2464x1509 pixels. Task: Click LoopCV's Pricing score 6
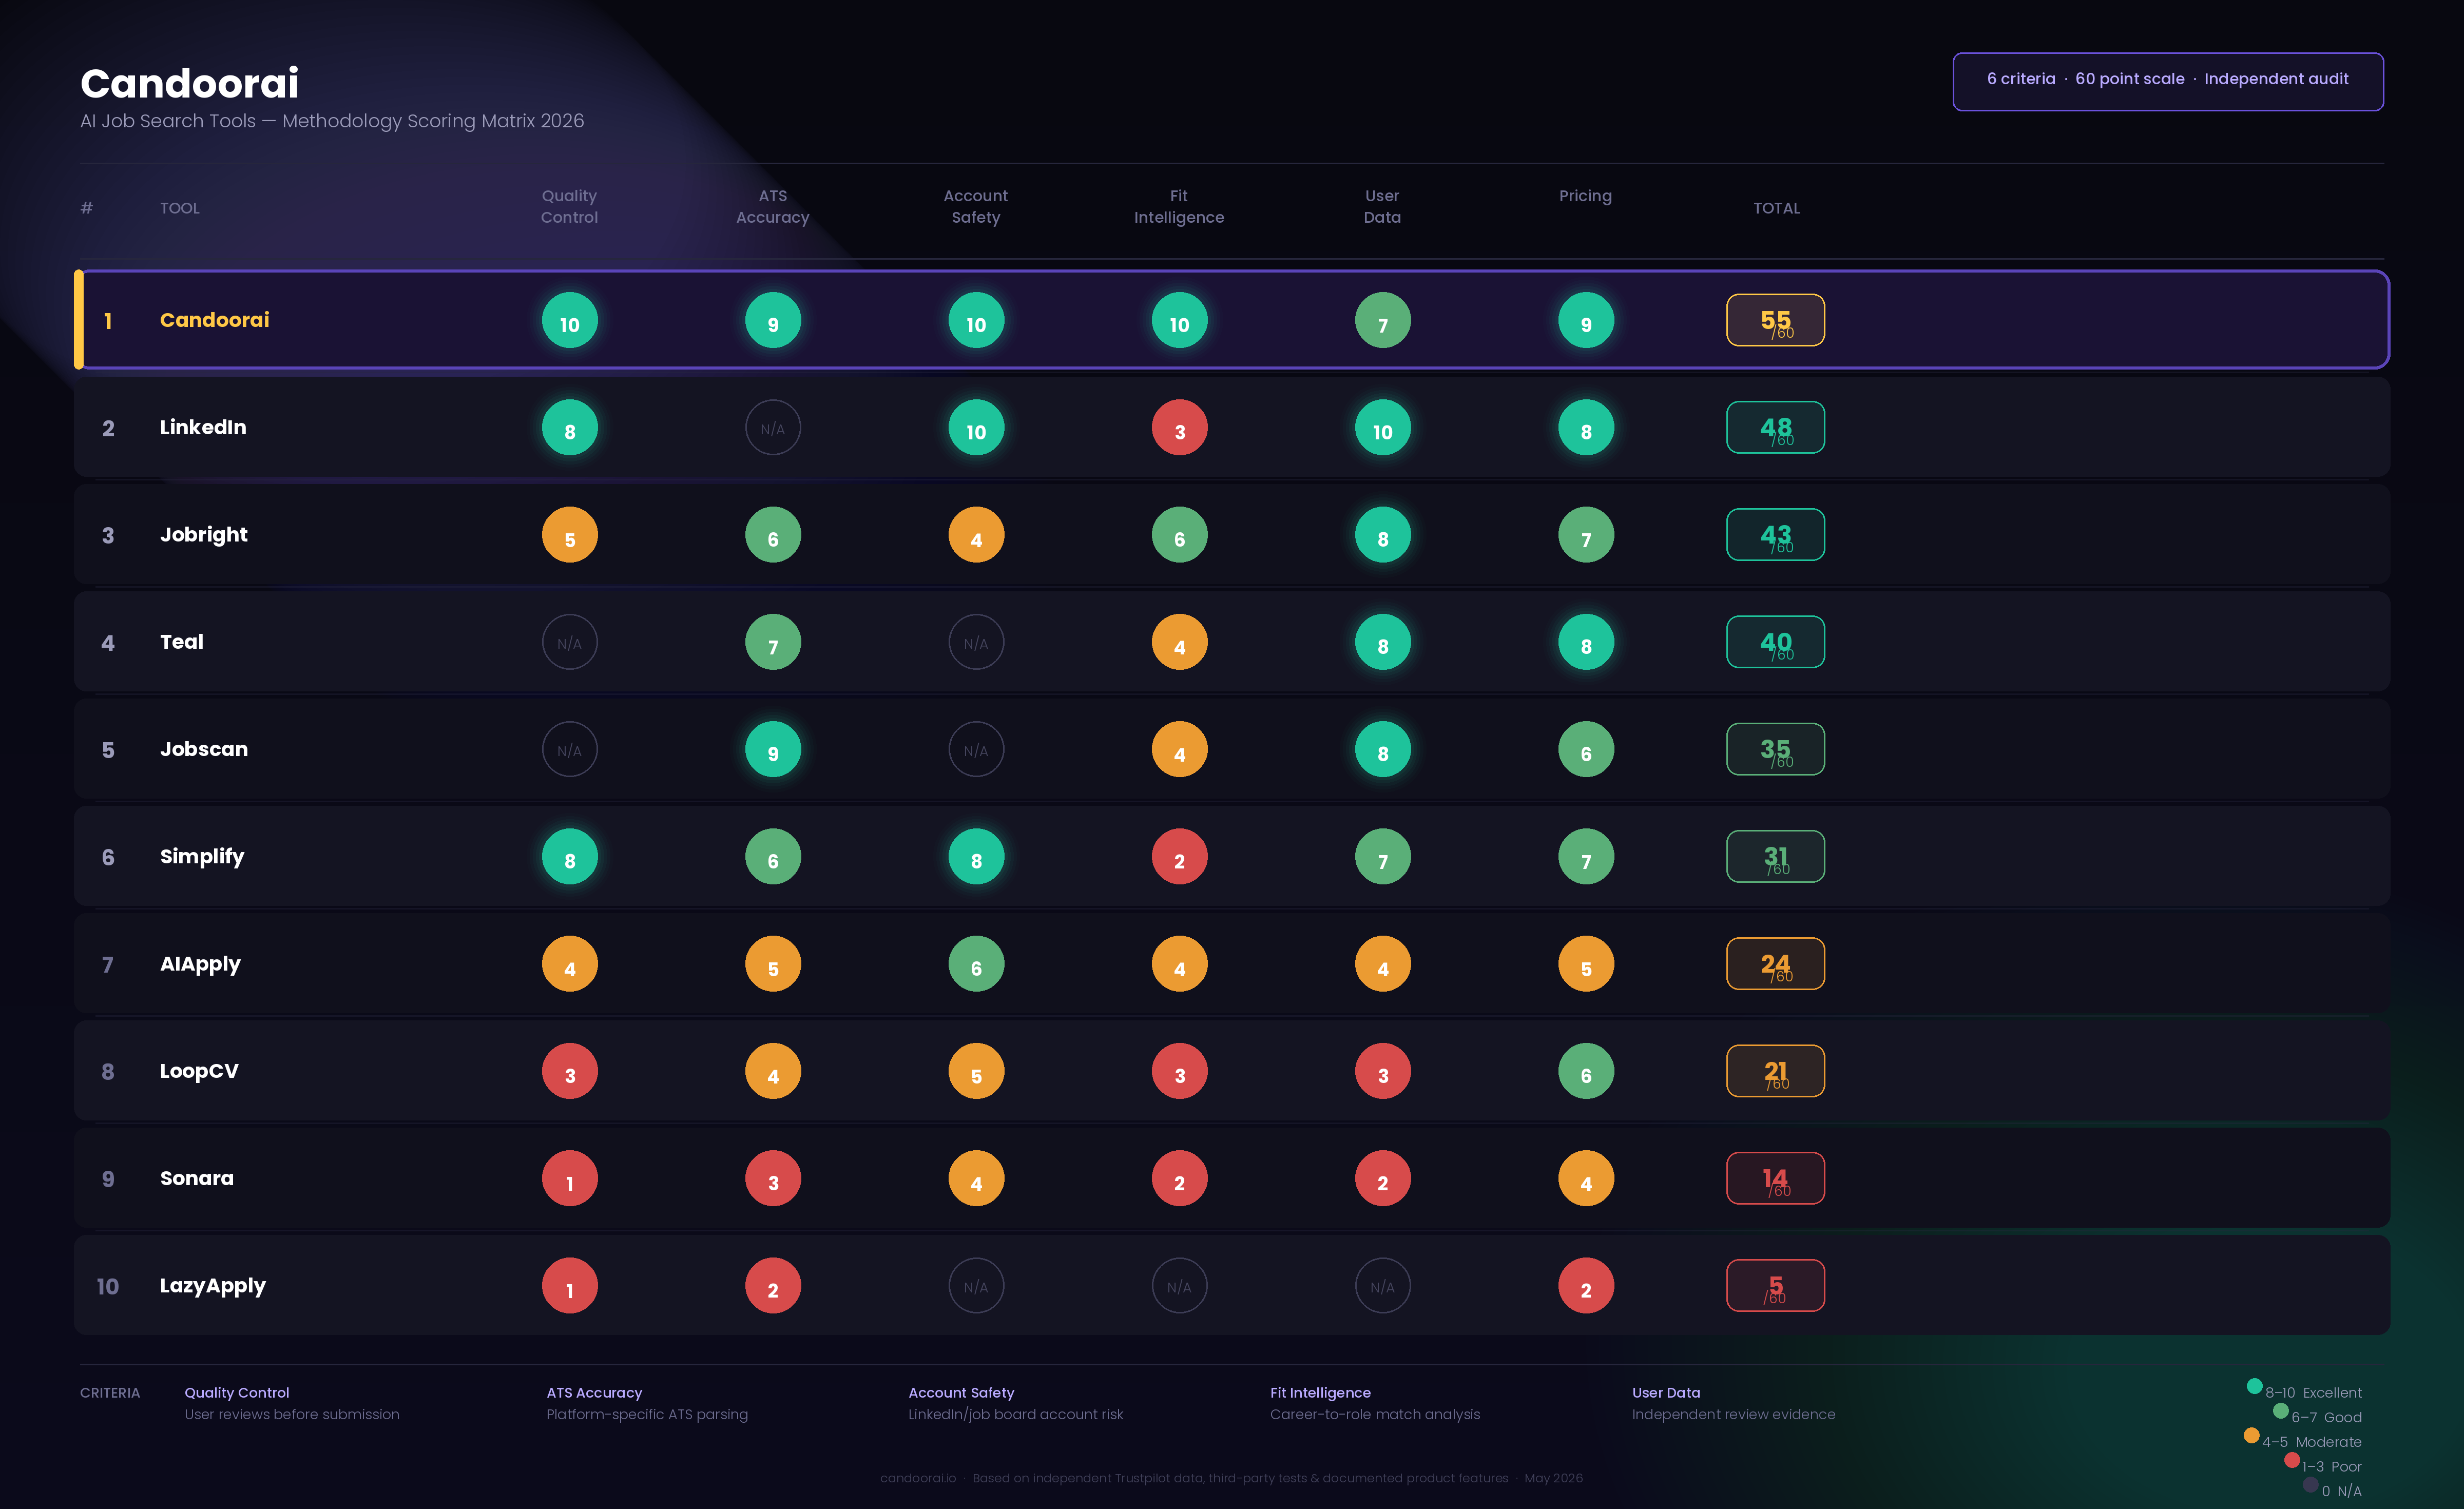coord(1586,1071)
